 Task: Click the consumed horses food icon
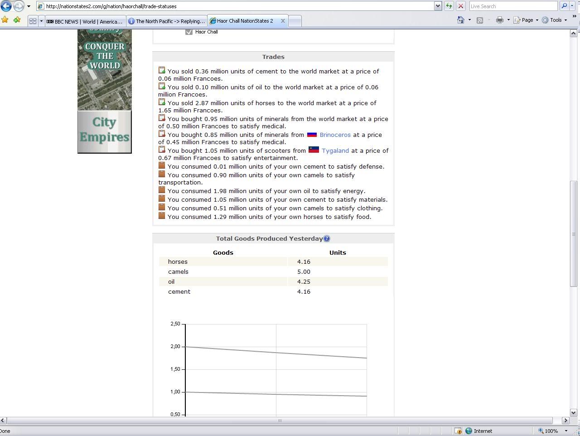tap(162, 216)
